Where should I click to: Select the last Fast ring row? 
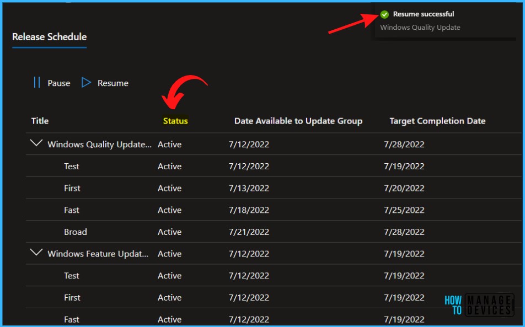pyautogui.click(x=72, y=320)
